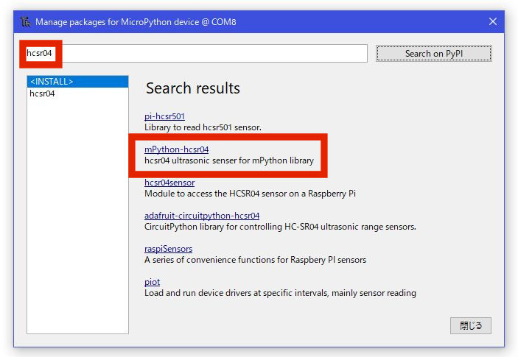Screen dimensions: 518x357
Task: Open the hcsr04sensor package link
Action: pos(169,183)
